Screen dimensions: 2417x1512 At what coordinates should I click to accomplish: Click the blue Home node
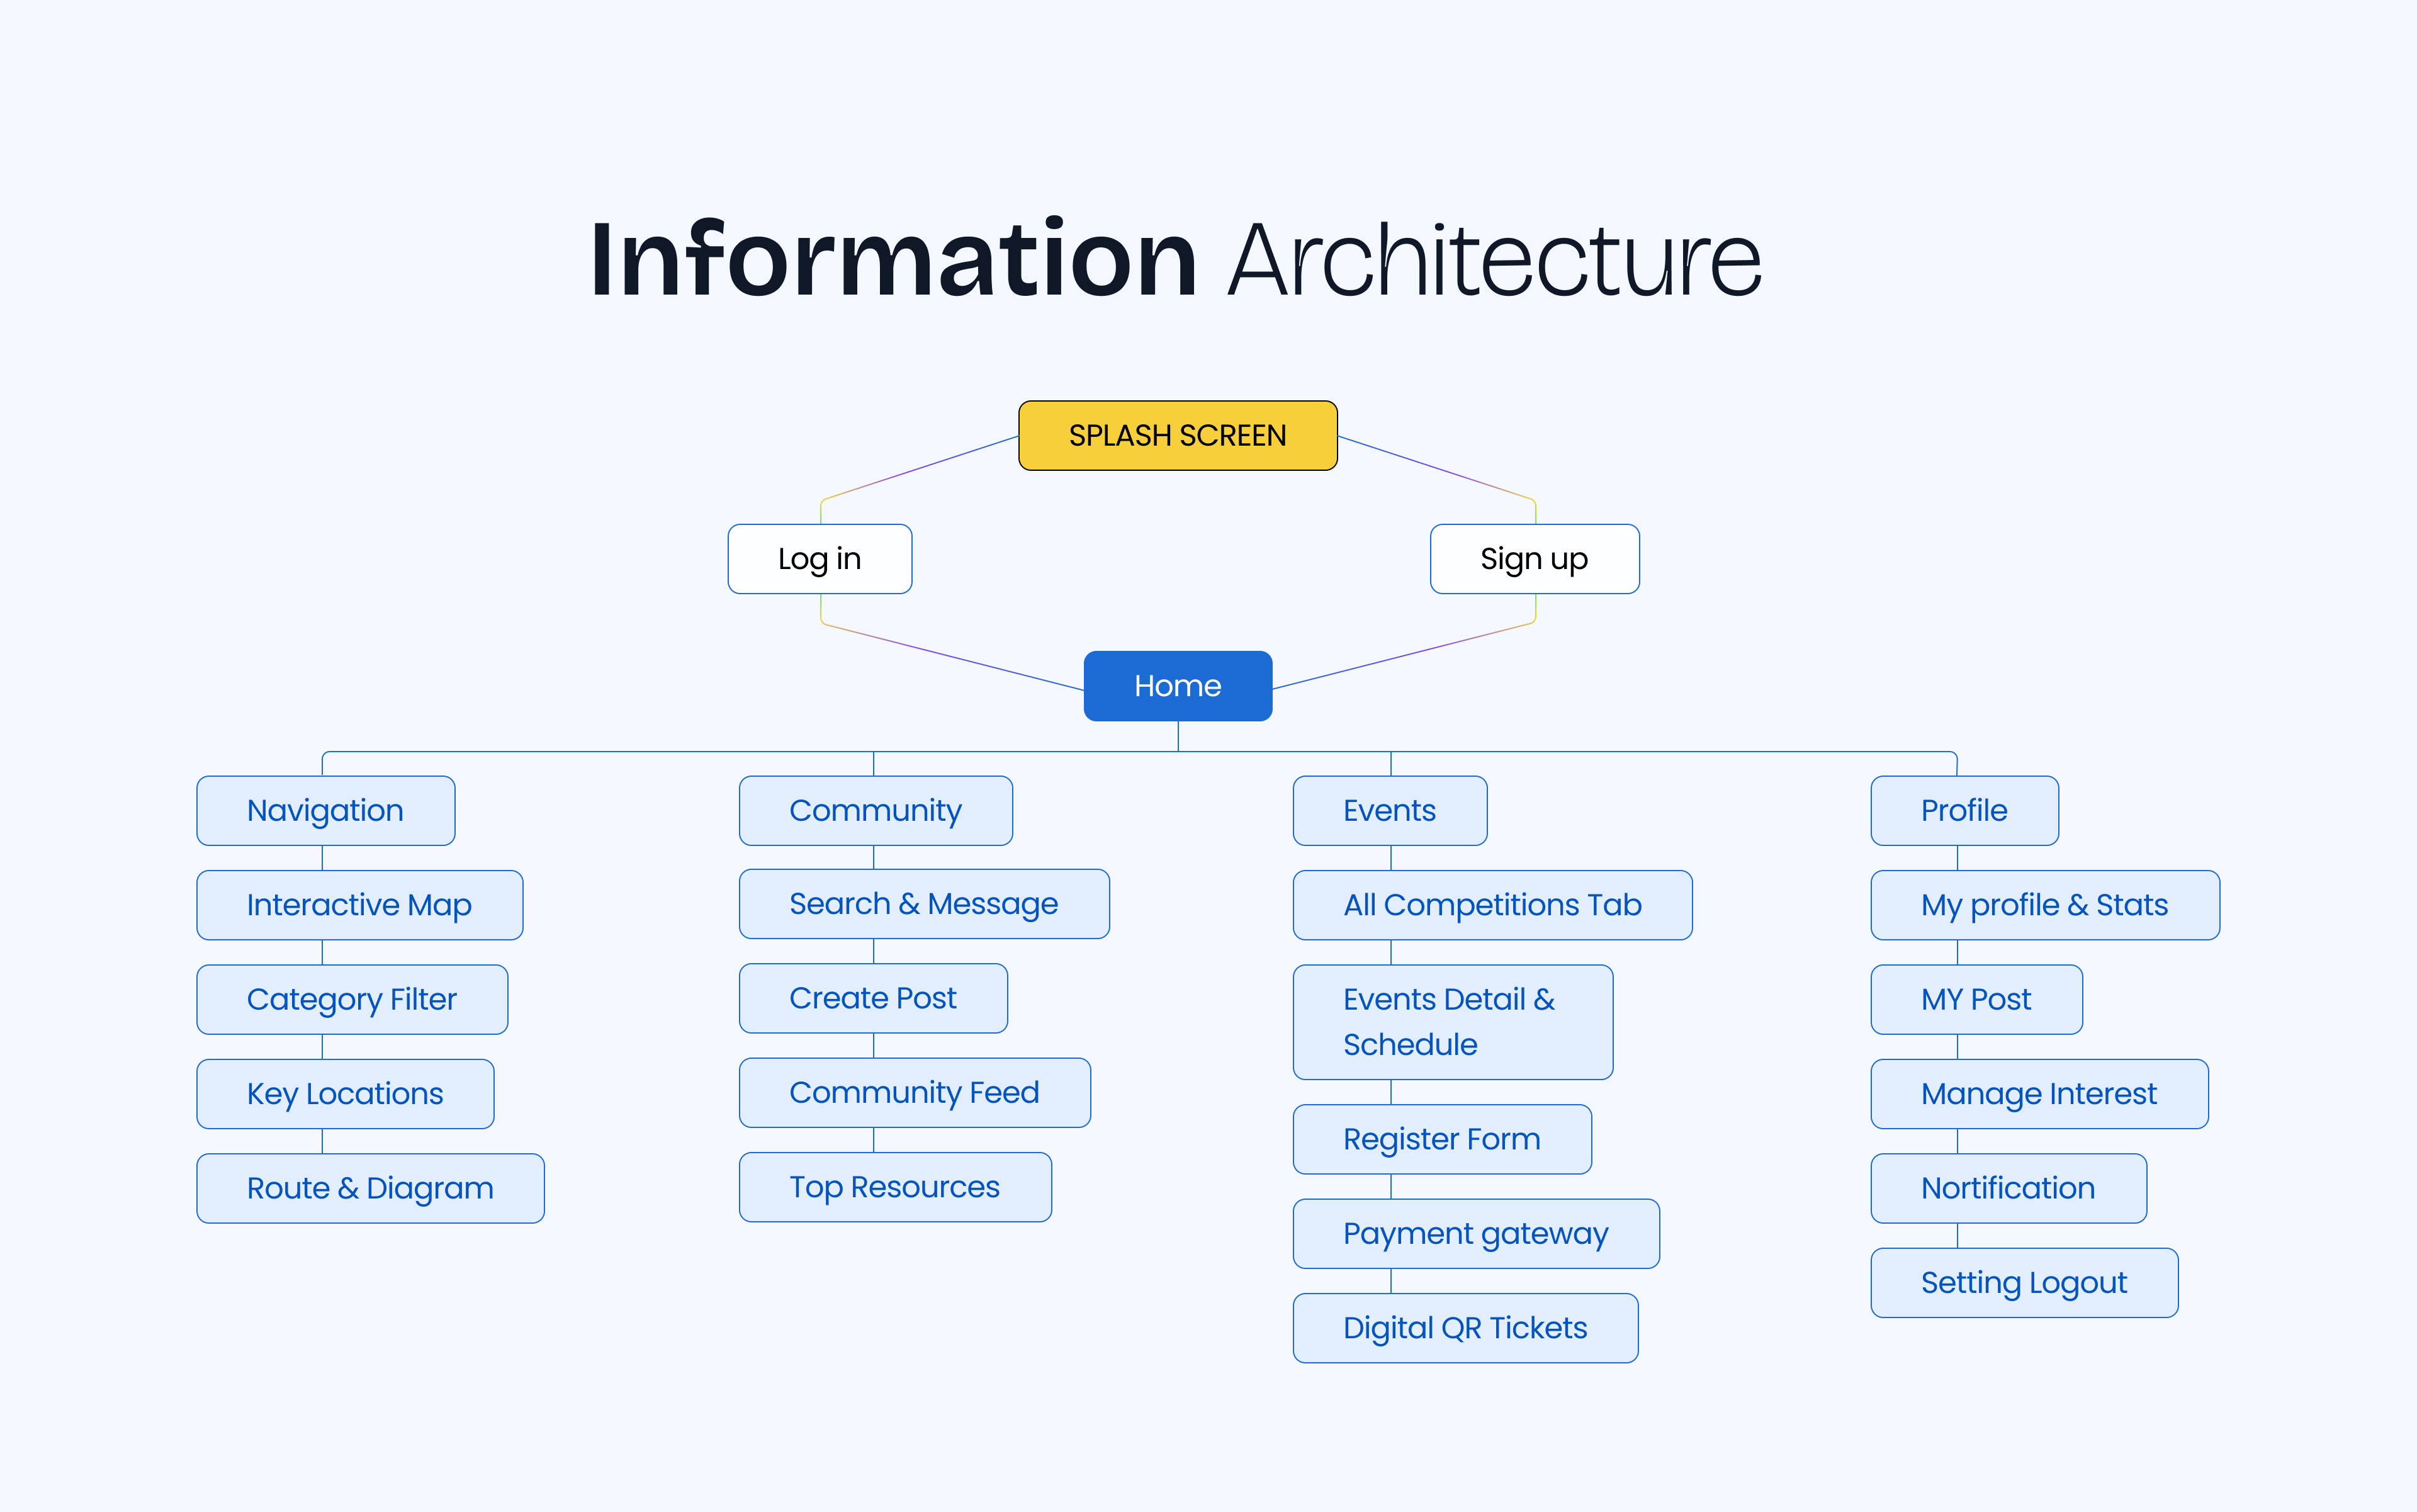(1177, 686)
